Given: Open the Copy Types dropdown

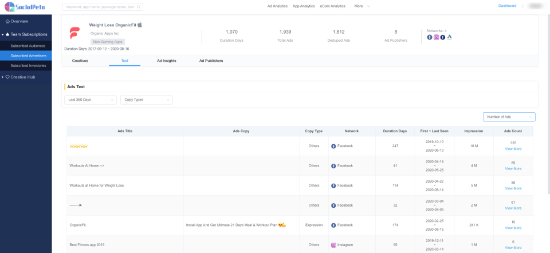Looking at the screenshot, I should click(x=147, y=100).
